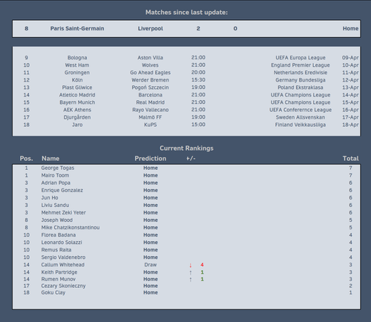Click Enrique Gonzalez ranking name
This screenshot has height=322, width=371.
[62, 190]
